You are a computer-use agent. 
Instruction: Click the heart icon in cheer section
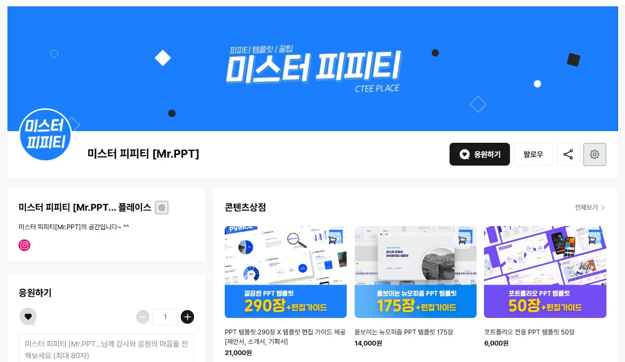click(x=28, y=316)
